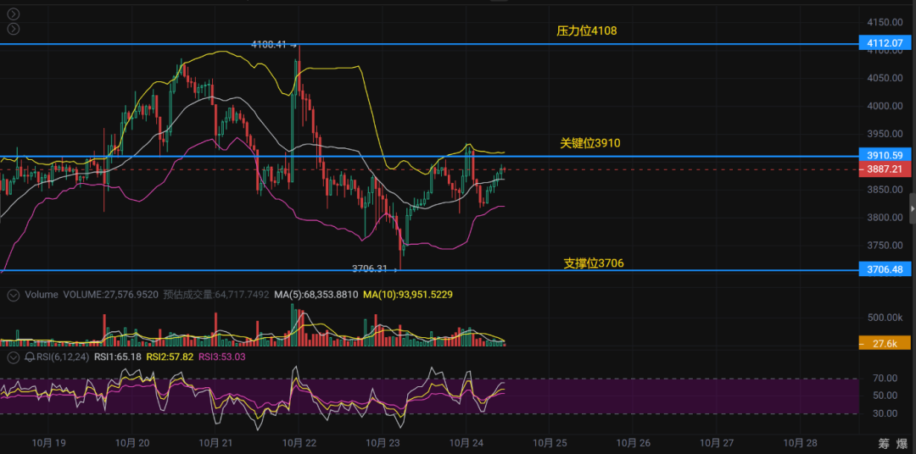Click the Volume indicator name label
Image resolution: width=916 pixels, height=454 pixels.
tap(42, 295)
